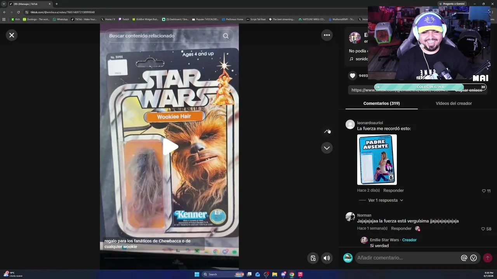The image size is (497, 279).
Task: Reply to Norman's comment
Action: [401, 229]
